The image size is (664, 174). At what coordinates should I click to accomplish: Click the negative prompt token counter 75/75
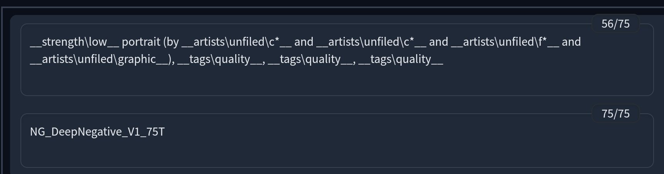(x=615, y=114)
